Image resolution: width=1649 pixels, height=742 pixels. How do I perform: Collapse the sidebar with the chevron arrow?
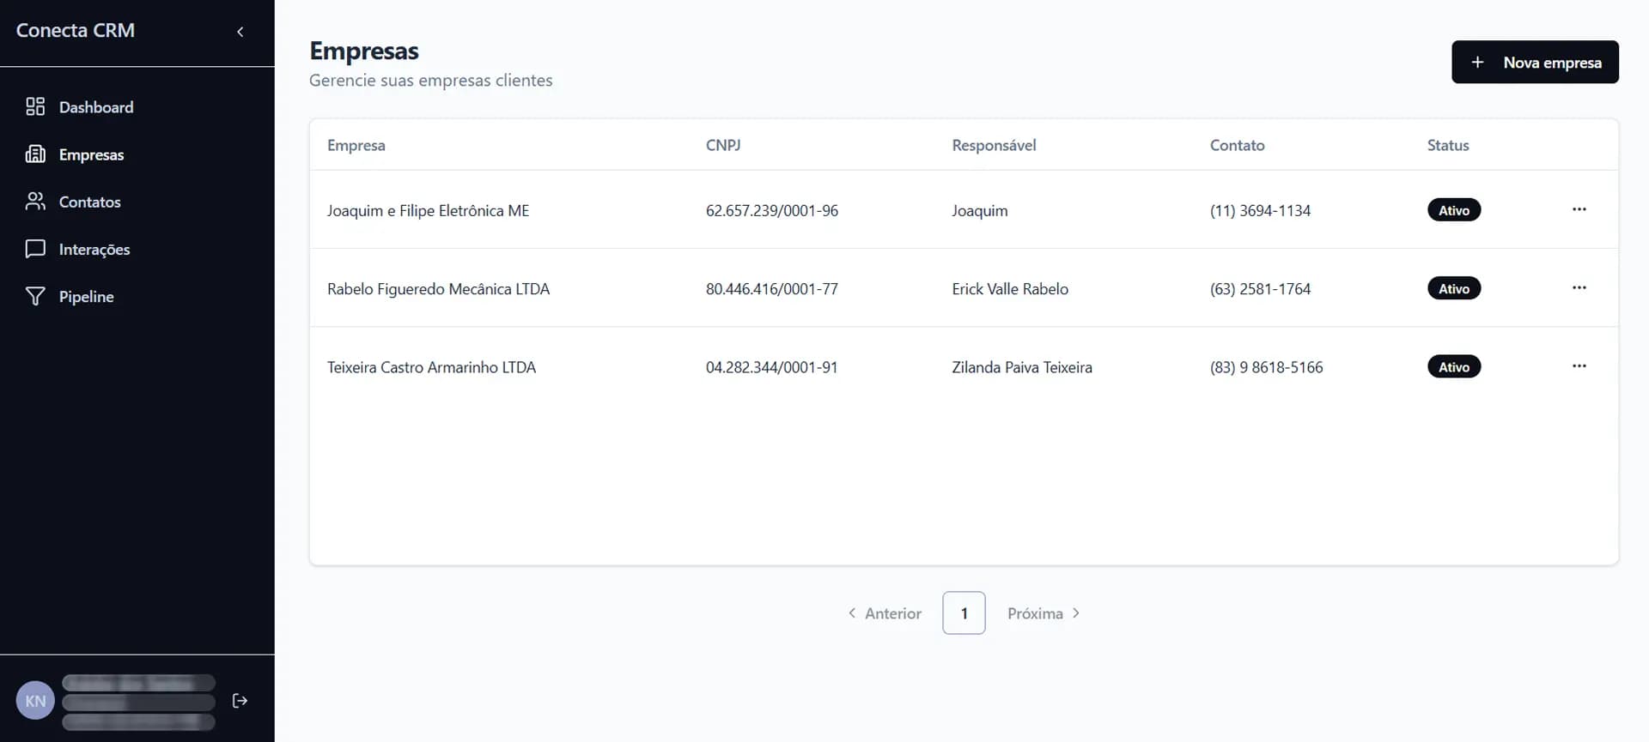tap(240, 32)
